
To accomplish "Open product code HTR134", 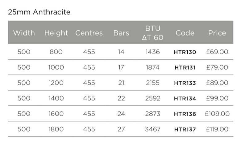I will (x=185, y=98).
